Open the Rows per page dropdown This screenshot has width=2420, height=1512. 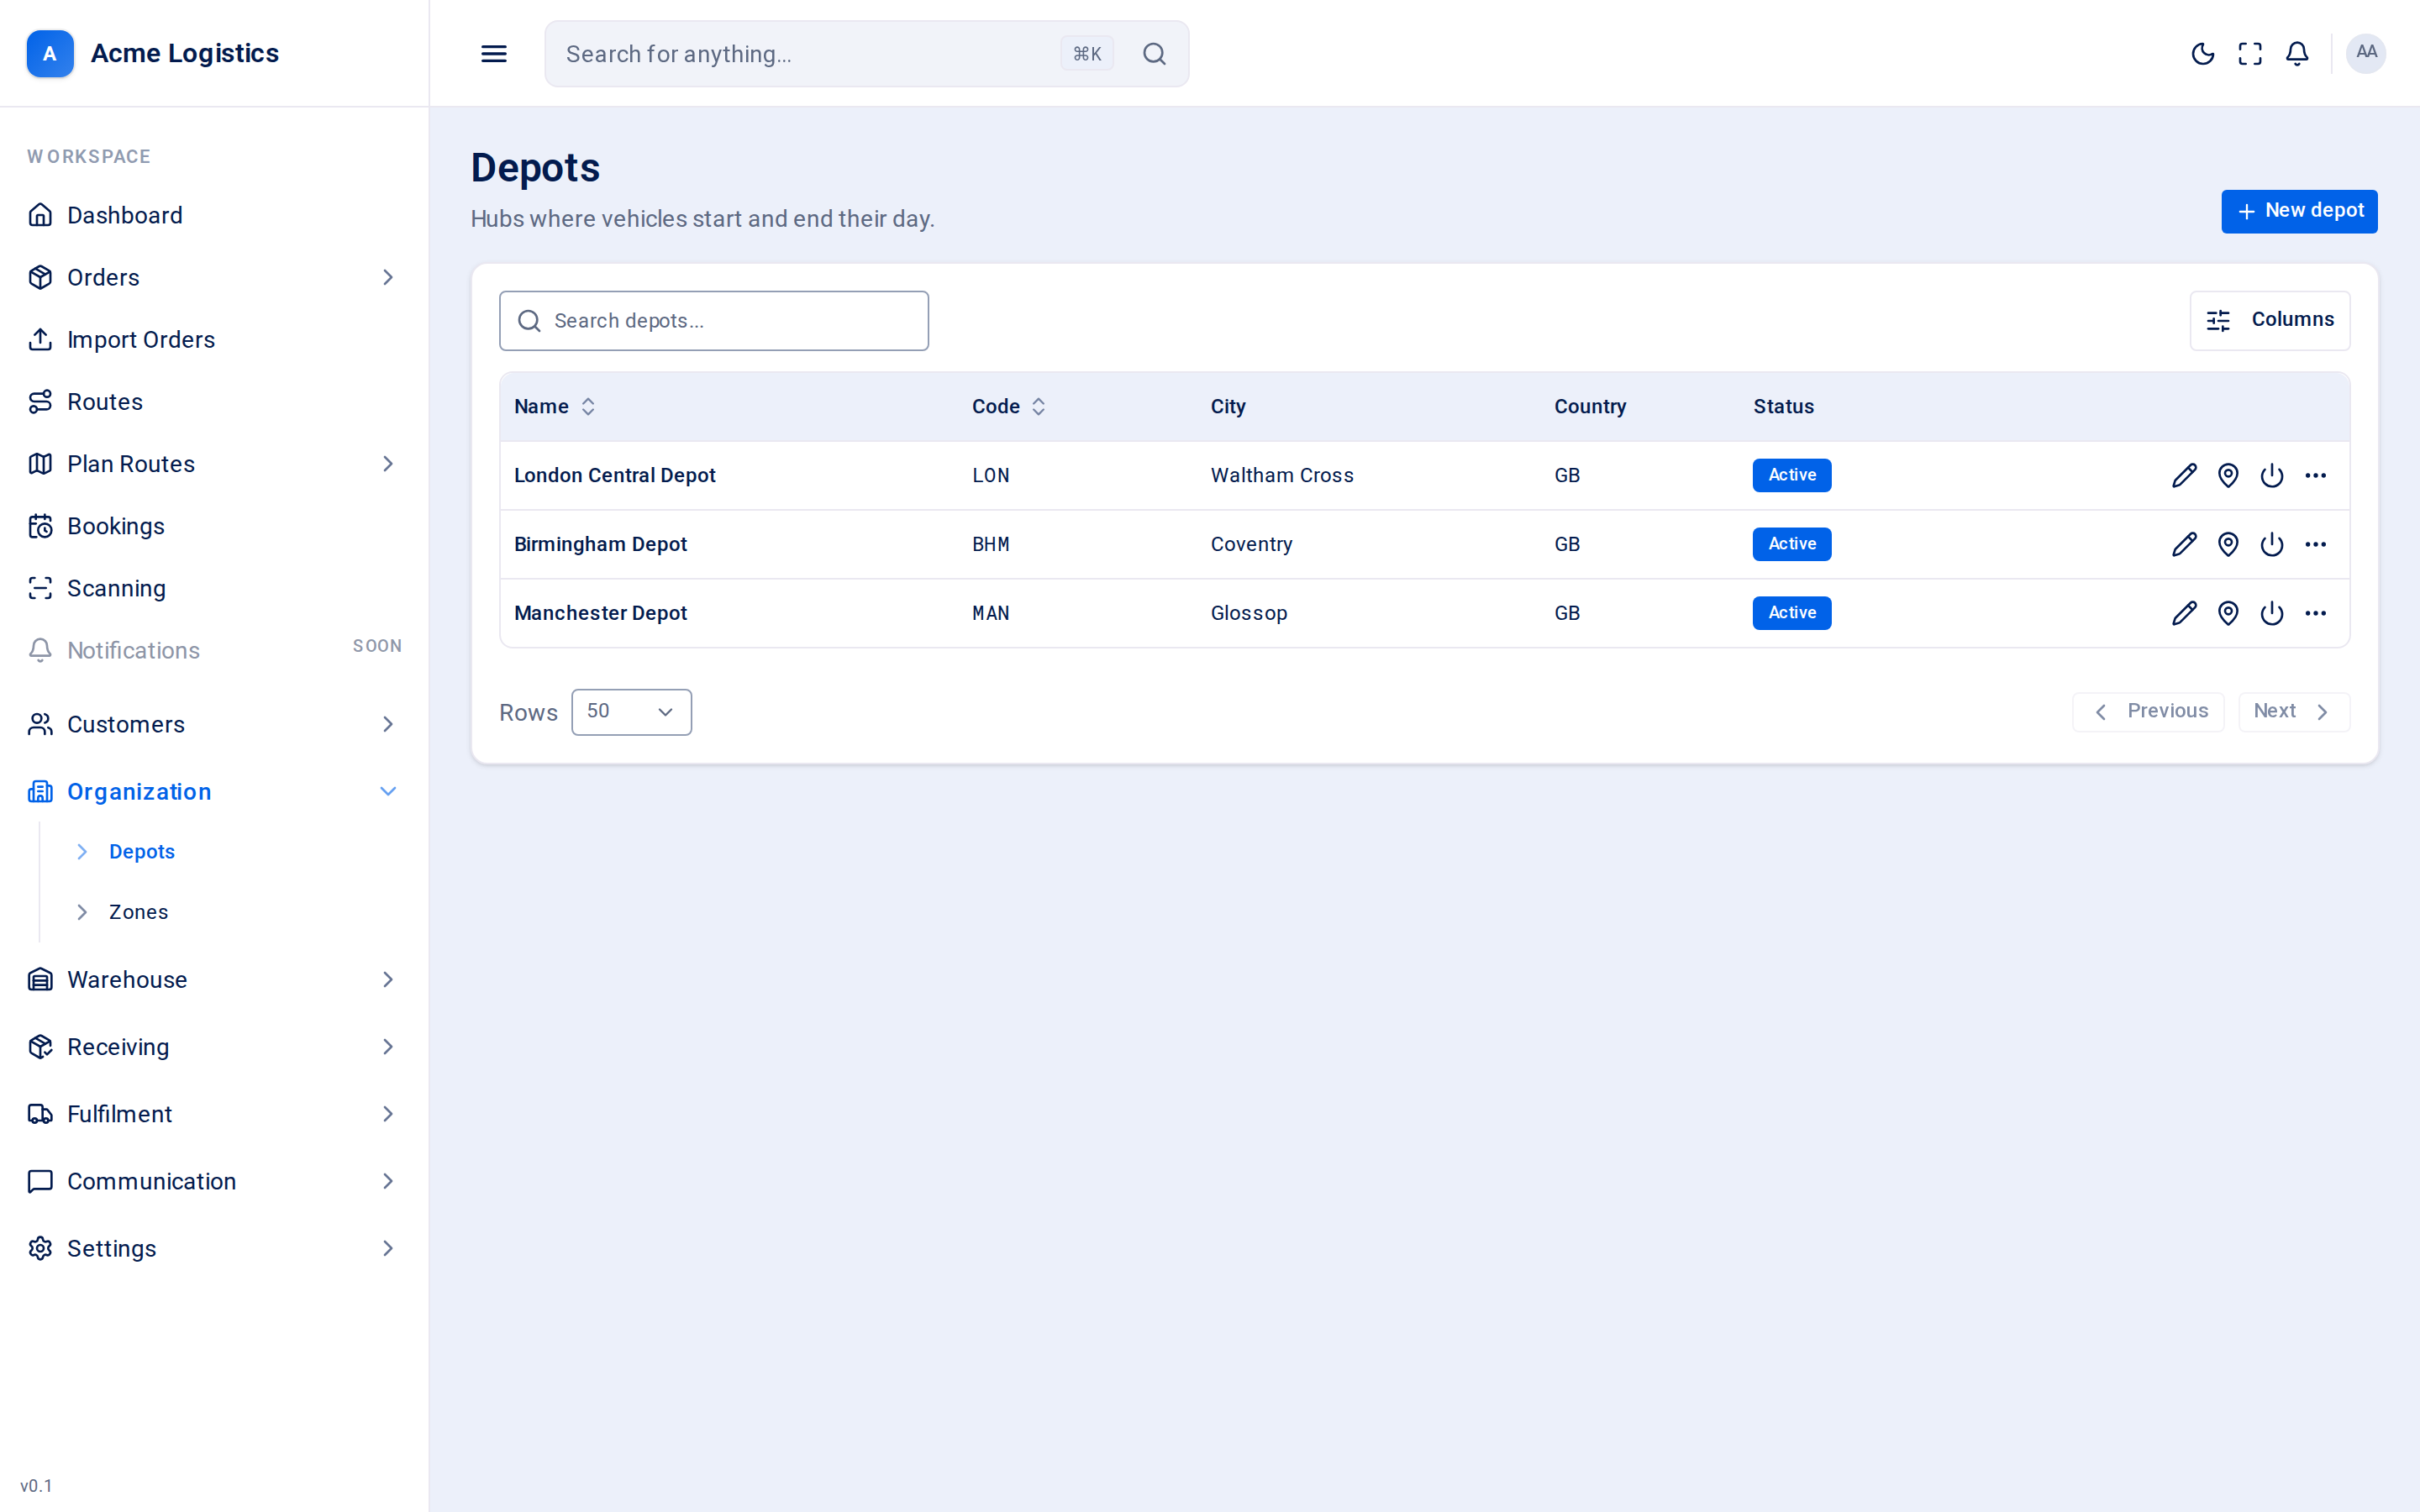631,712
